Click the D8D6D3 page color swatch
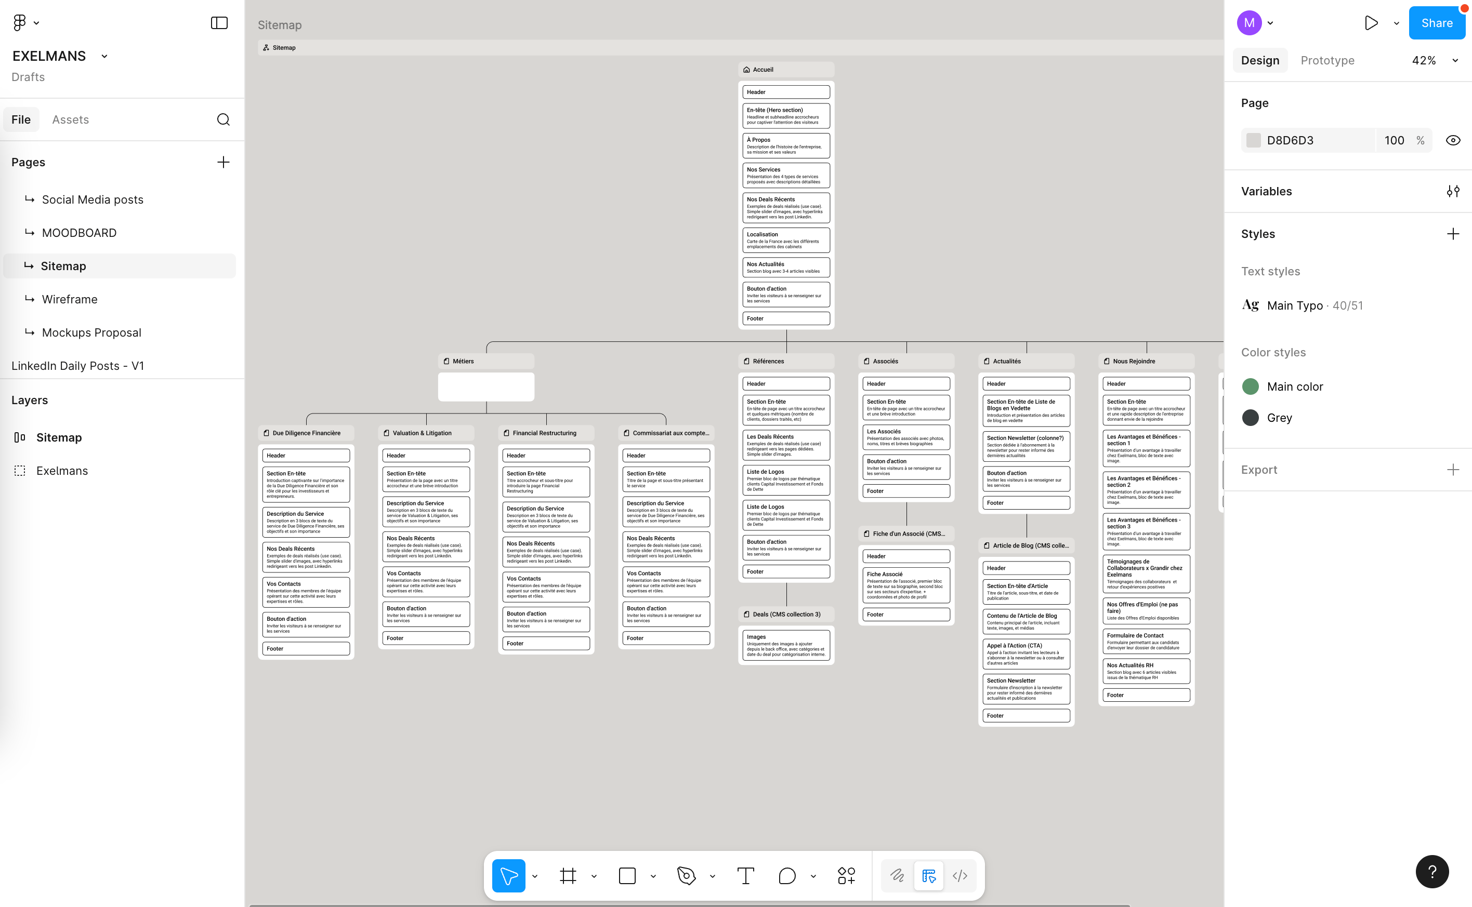The image size is (1472, 907). 1254,140
